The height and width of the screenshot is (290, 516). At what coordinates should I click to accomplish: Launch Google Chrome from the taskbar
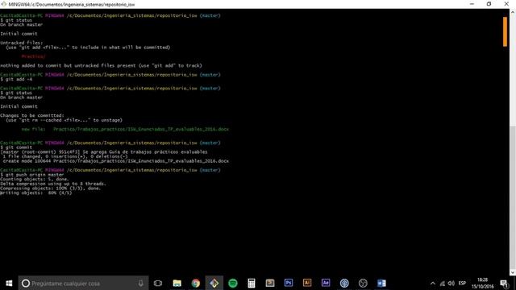point(196,283)
